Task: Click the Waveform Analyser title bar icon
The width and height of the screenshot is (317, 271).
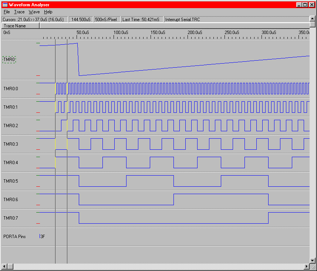Action: click(x=5, y=4)
